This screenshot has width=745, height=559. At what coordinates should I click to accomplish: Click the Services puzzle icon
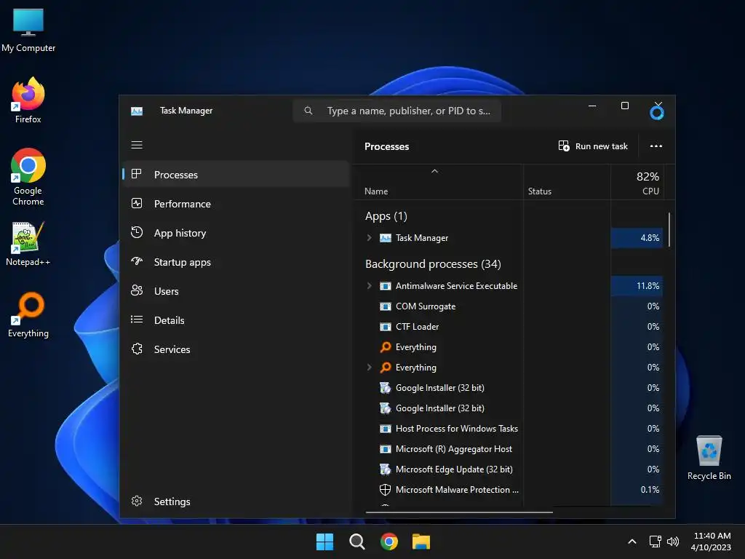137,349
